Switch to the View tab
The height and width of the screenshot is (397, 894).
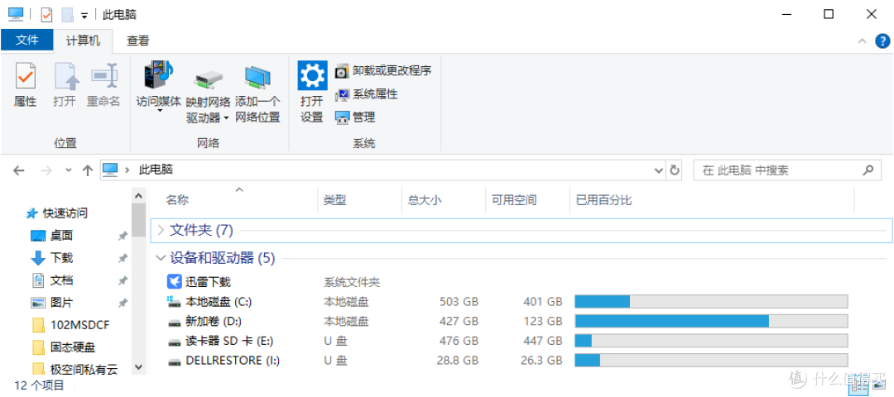tap(137, 41)
